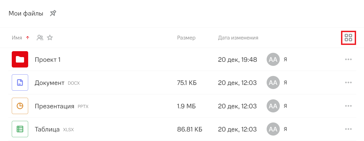Image resolution: width=364 pixels, height=141 pixels.
Task: Sort files by Дата изменения column
Action: 238,38
